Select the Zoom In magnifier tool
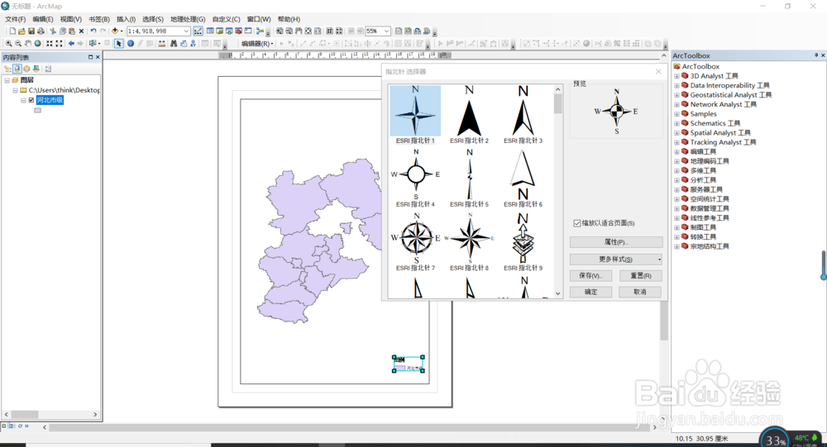This screenshot has height=447, width=827. [8, 44]
